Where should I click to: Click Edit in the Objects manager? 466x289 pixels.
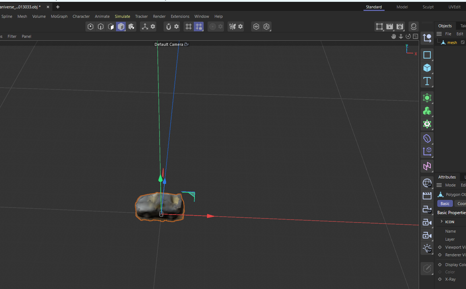[459, 33]
